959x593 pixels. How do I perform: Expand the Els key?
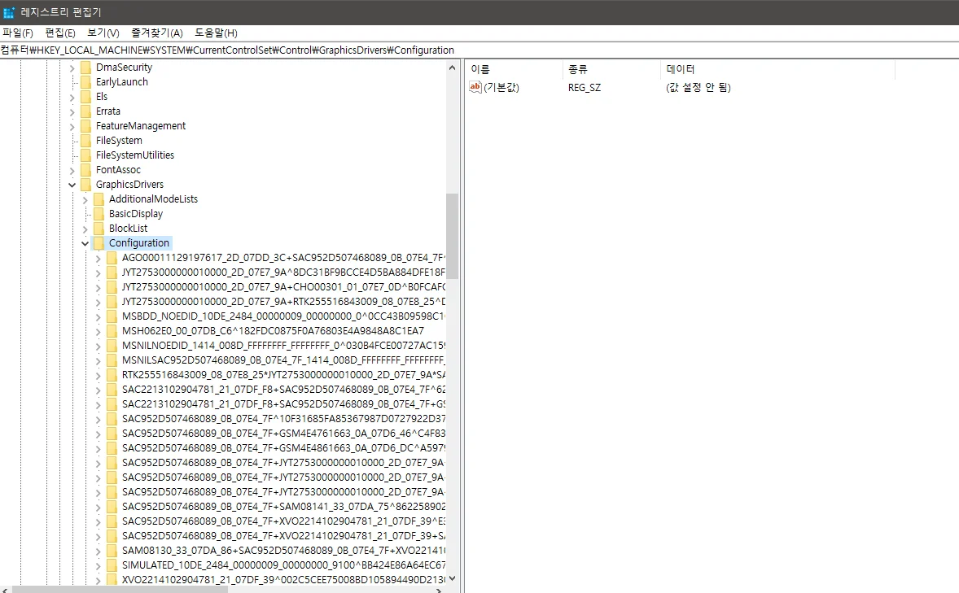click(x=72, y=97)
